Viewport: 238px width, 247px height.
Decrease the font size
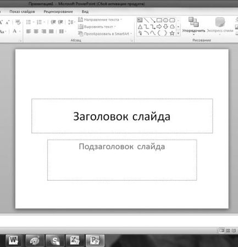[x=7, y=23]
